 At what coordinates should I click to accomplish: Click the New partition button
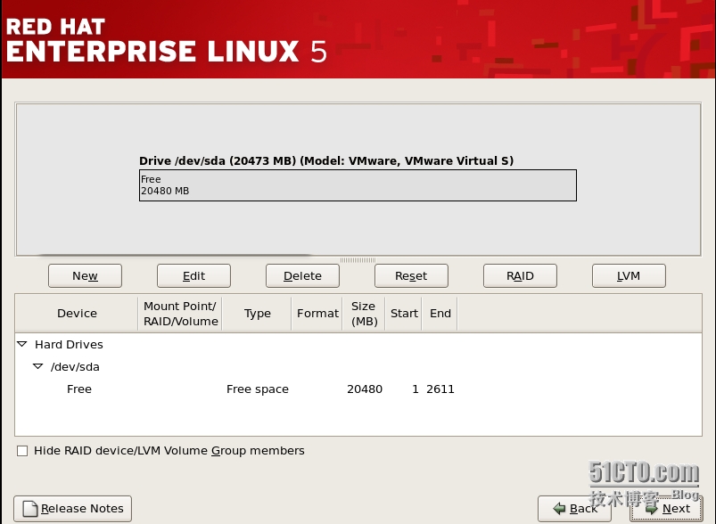85,275
